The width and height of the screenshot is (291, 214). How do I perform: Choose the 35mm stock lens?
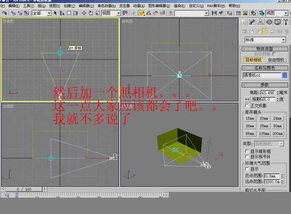(x=264, y=126)
